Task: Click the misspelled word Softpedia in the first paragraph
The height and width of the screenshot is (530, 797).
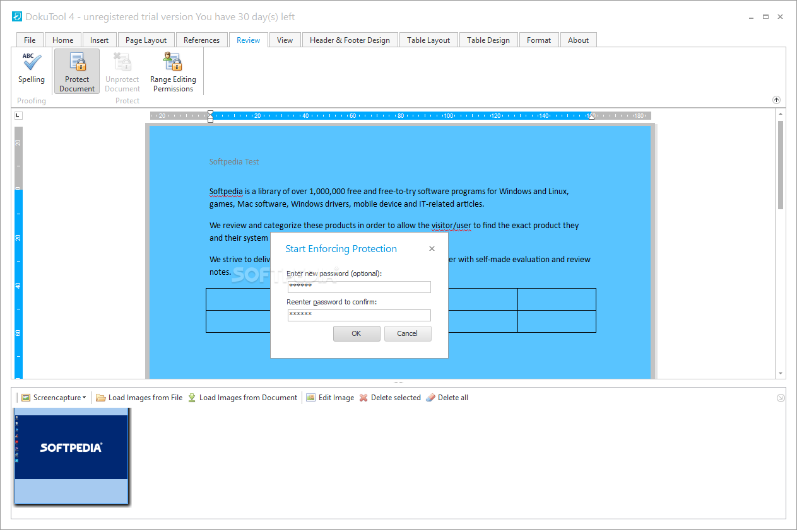Action: [x=226, y=191]
